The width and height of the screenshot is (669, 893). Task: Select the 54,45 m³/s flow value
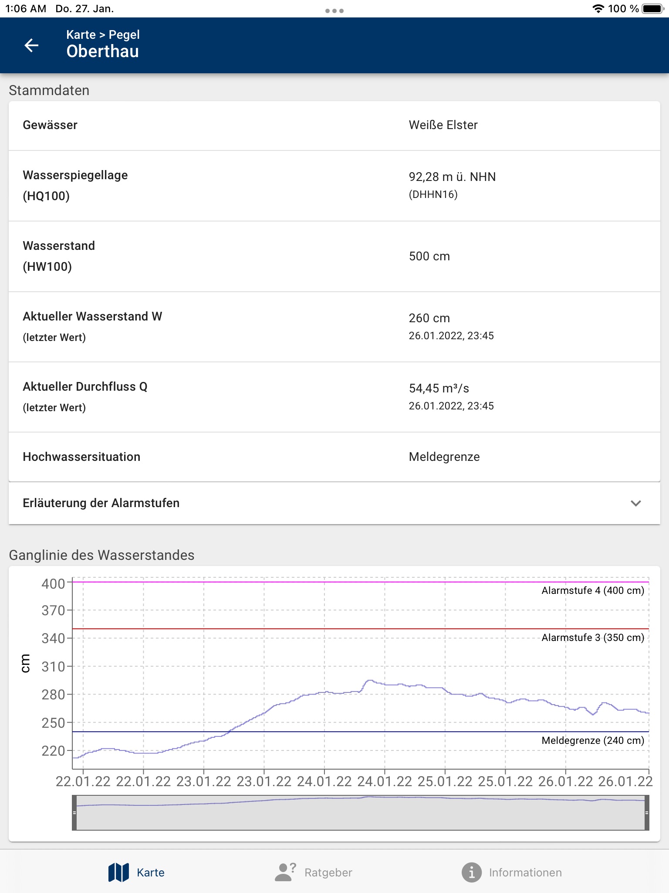(439, 388)
